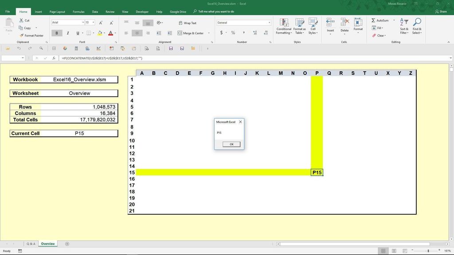Click the Decrease Indent icon
Image resolution: width=454 pixels, height=255 pixels.
point(159,33)
